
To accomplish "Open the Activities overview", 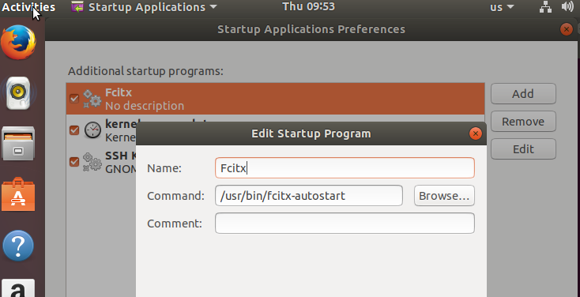I will coord(28,6).
